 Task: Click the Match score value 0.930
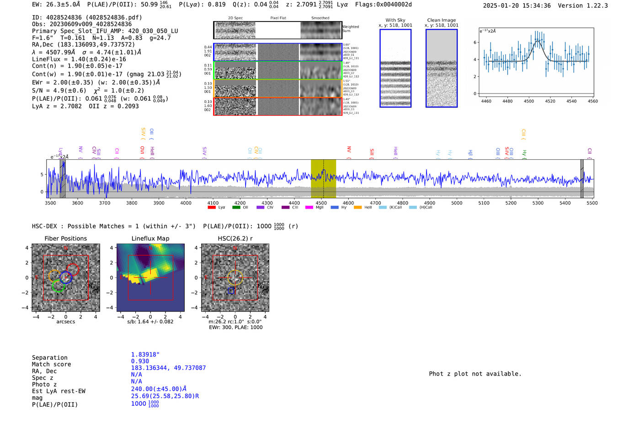pyautogui.click(x=140, y=361)
